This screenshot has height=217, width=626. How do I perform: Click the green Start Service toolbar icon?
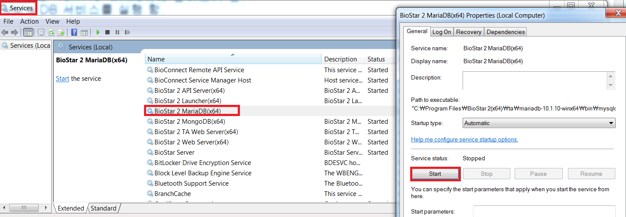98,32
